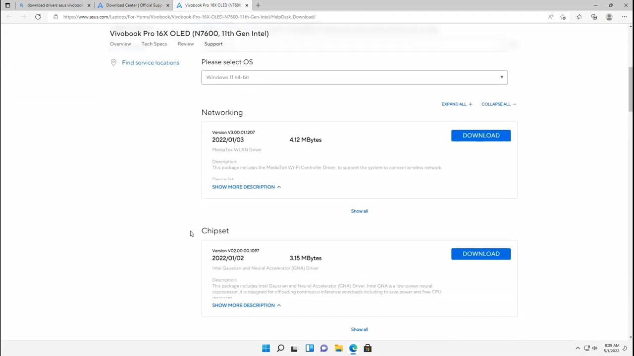Click the '4.12 MBytes' file size
Viewport: 634px width, 356px height.
tap(306, 140)
